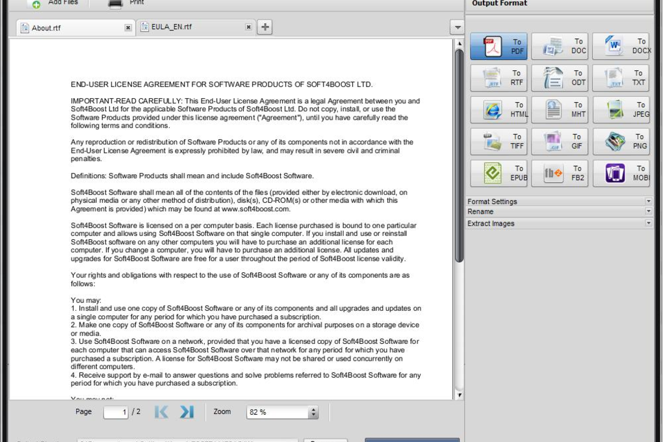Select the To FB2 output format
Image resolution: width=663 pixels, height=442 pixels.
pos(560,173)
